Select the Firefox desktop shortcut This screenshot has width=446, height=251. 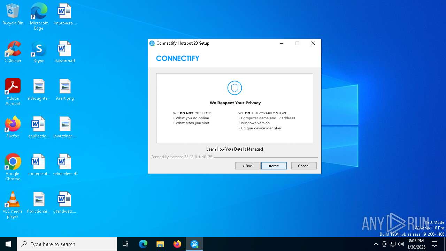[x=13, y=128]
